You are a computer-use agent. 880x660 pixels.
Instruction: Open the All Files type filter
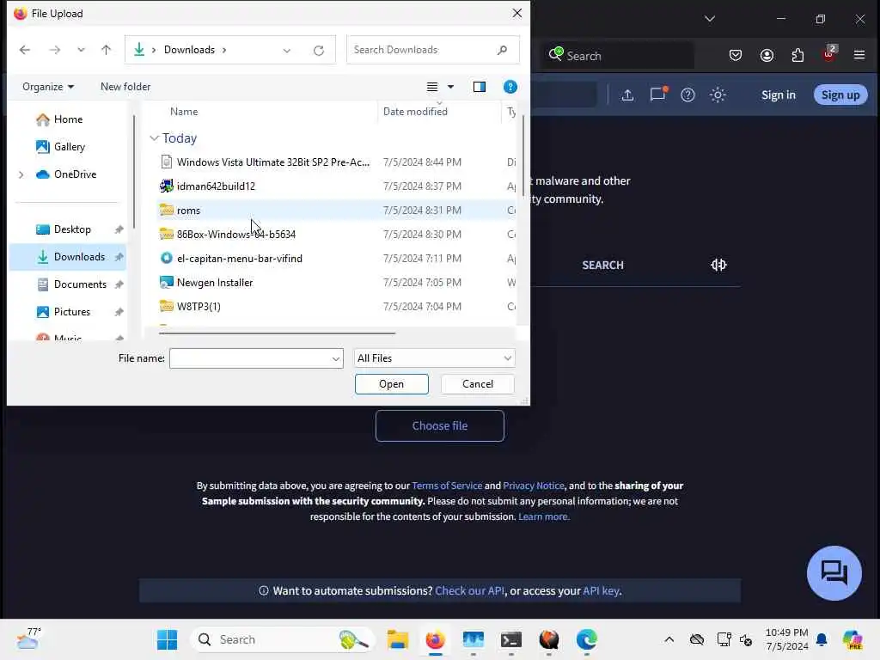point(434,358)
